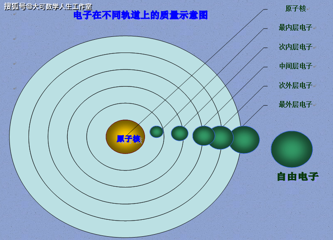Screen dimensions: 333x240
Task: Click the large free electron sphere
Action: pos(292,149)
